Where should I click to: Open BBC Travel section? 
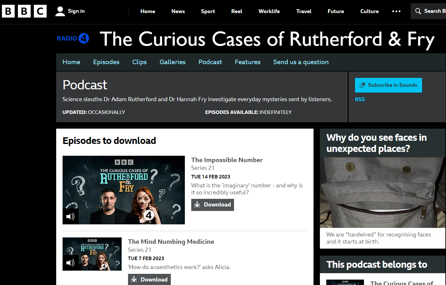pyautogui.click(x=304, y=11)
